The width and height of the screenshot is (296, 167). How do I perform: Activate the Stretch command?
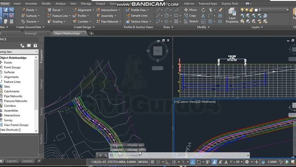[x=191, y=21]
